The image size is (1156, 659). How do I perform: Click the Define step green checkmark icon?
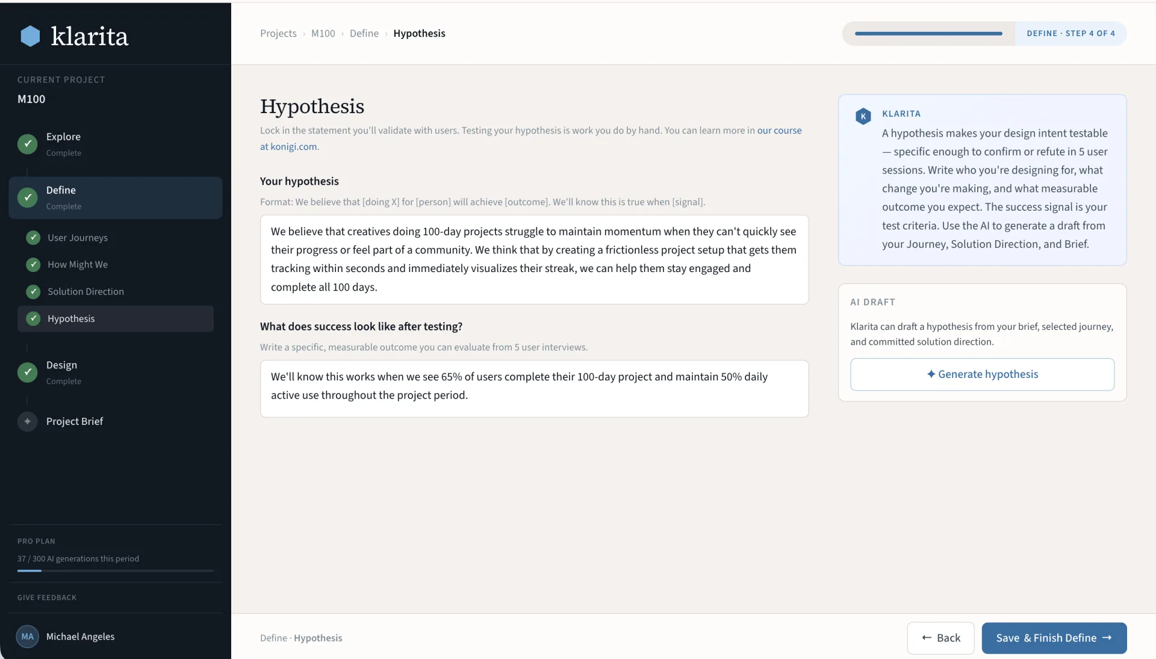27,197
